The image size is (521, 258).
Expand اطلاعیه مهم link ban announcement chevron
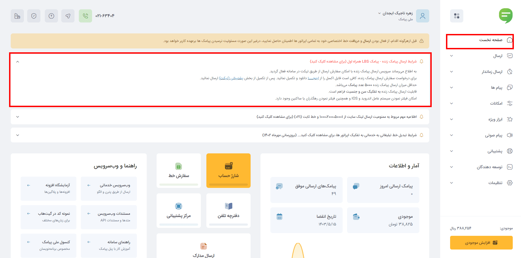[x=18, y=117]
